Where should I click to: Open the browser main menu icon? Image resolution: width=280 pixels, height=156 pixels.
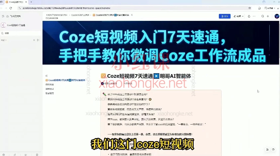[278, 8]
